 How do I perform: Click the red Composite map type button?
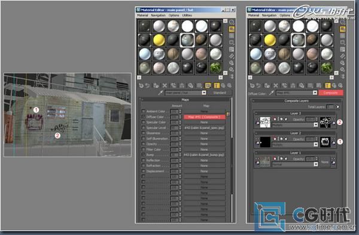click(x=331, y=93)
